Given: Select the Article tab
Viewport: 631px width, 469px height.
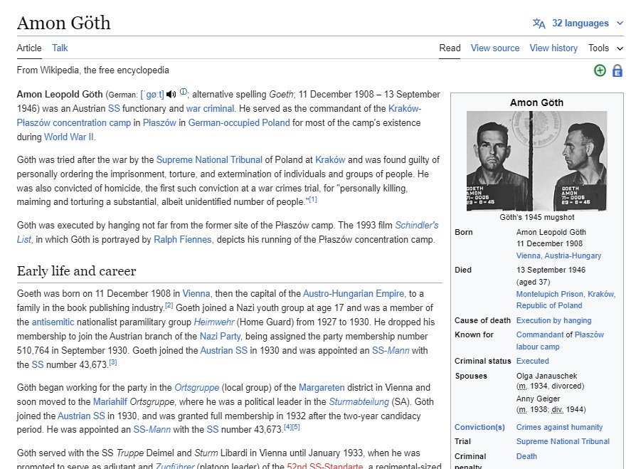Looking at the screenshot, I should tap(29, 48).
